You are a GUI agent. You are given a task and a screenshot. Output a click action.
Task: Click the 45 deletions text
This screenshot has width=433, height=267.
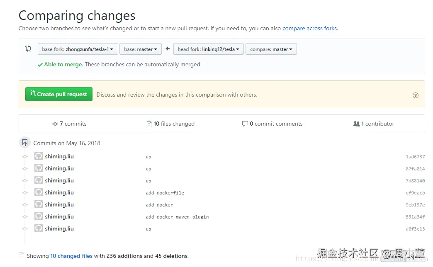tap(171, 256)
